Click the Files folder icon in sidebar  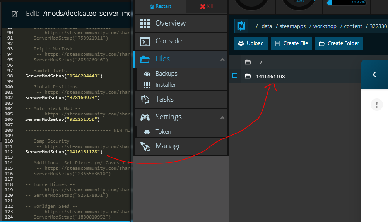pos(145,59)
